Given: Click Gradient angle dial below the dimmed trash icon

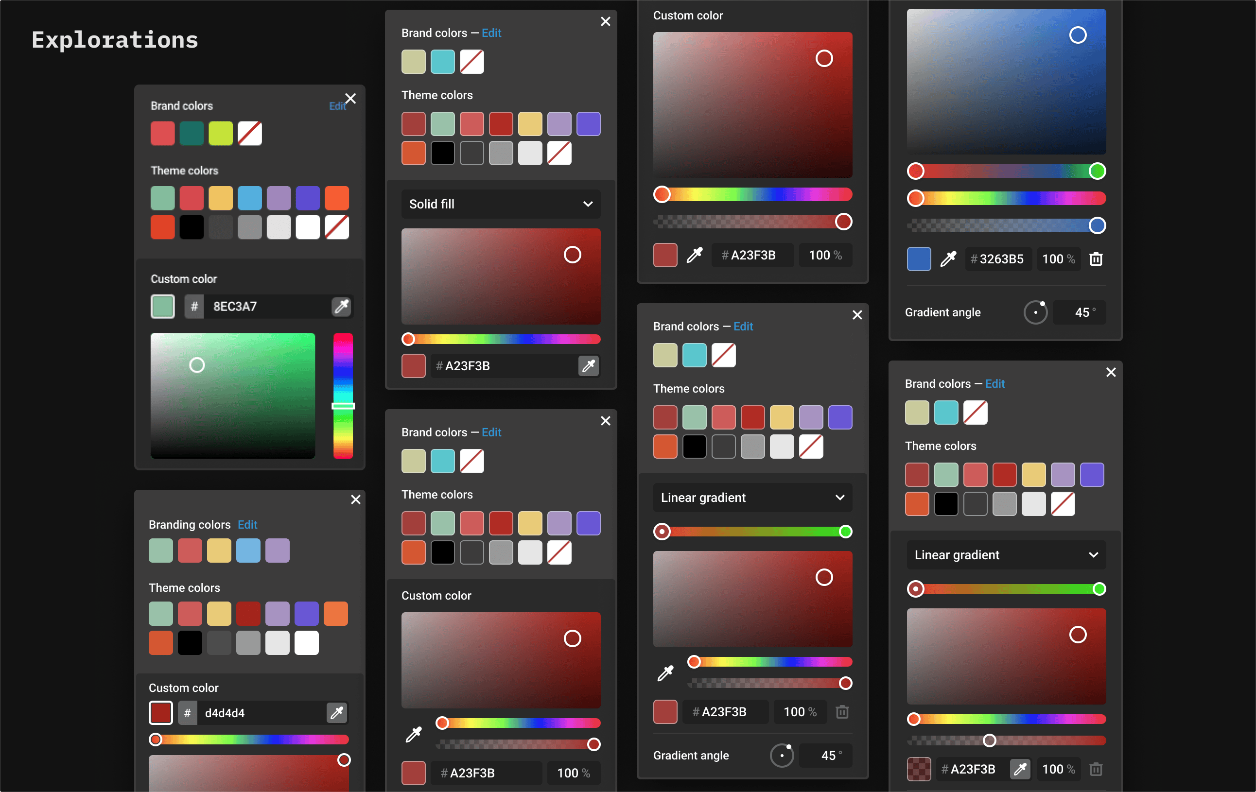Looking at the screenshot, I should [781, 755].
